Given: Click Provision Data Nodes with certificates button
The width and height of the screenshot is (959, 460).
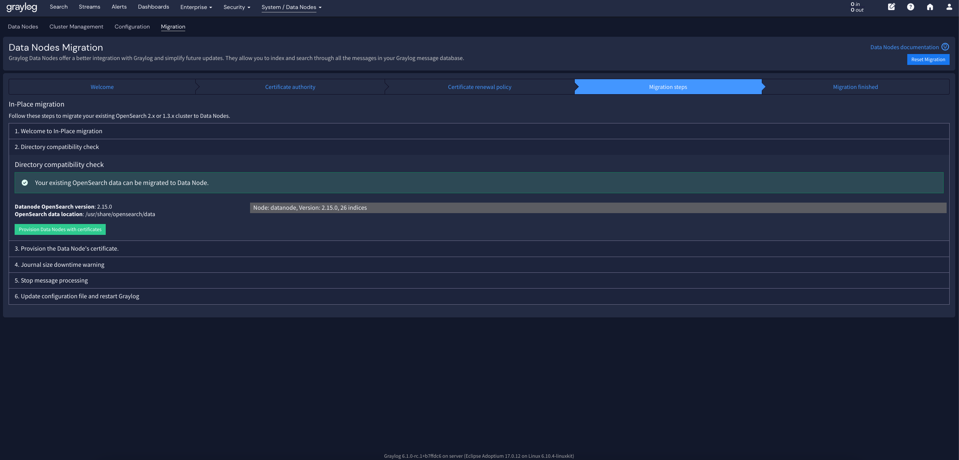Looking at the screenshot, I should 60,229.
